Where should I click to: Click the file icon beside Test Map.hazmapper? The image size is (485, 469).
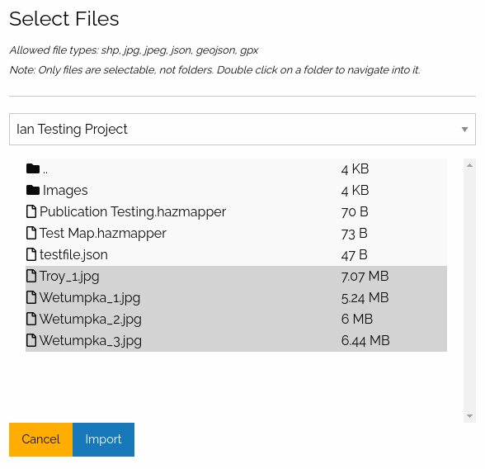pos(31,233)
